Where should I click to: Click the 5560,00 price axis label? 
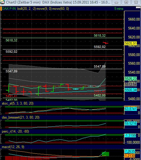134,63
